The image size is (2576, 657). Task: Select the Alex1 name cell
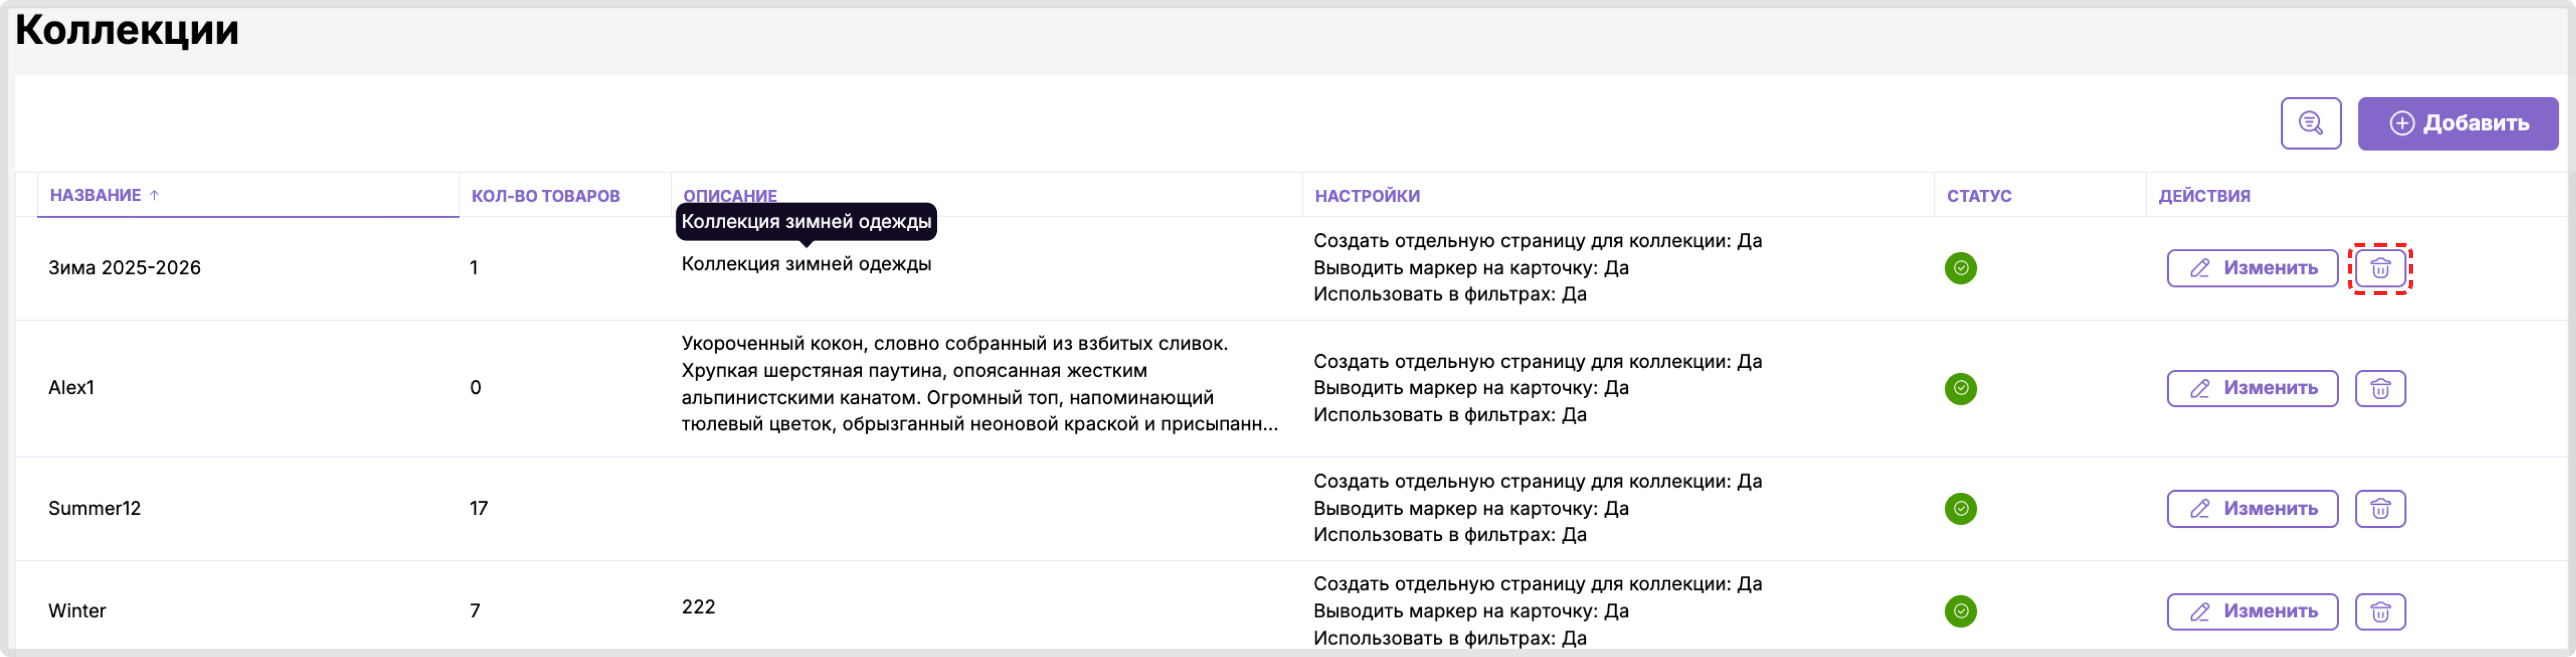point(71,388)
